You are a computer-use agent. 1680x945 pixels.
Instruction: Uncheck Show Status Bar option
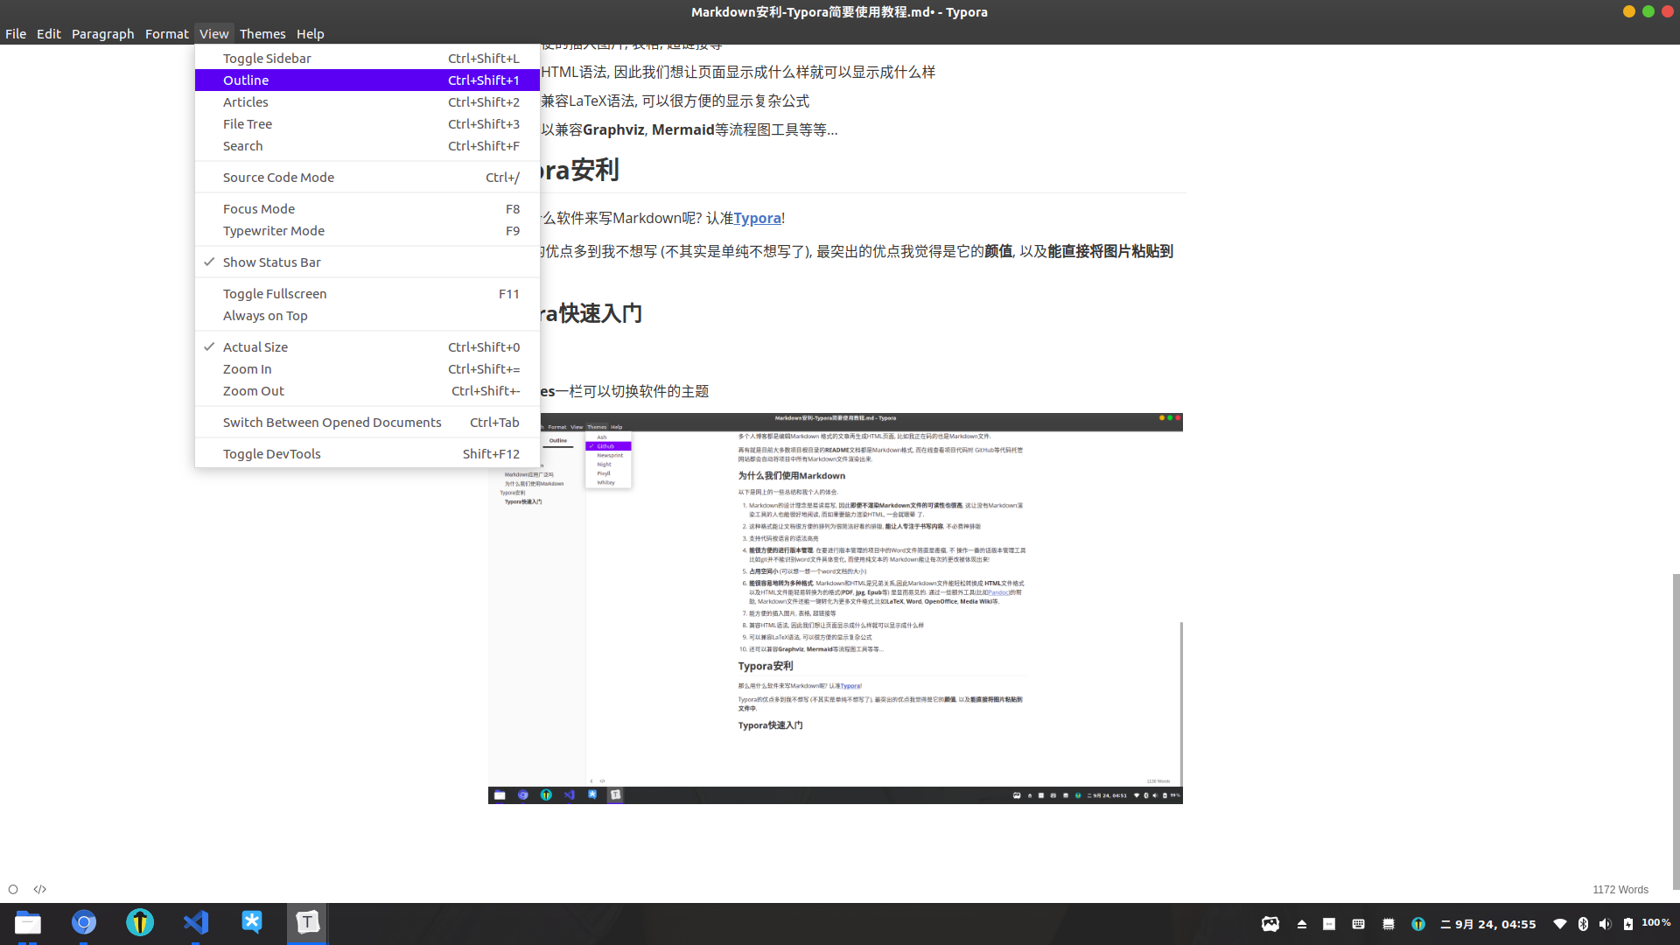(271, 262)
